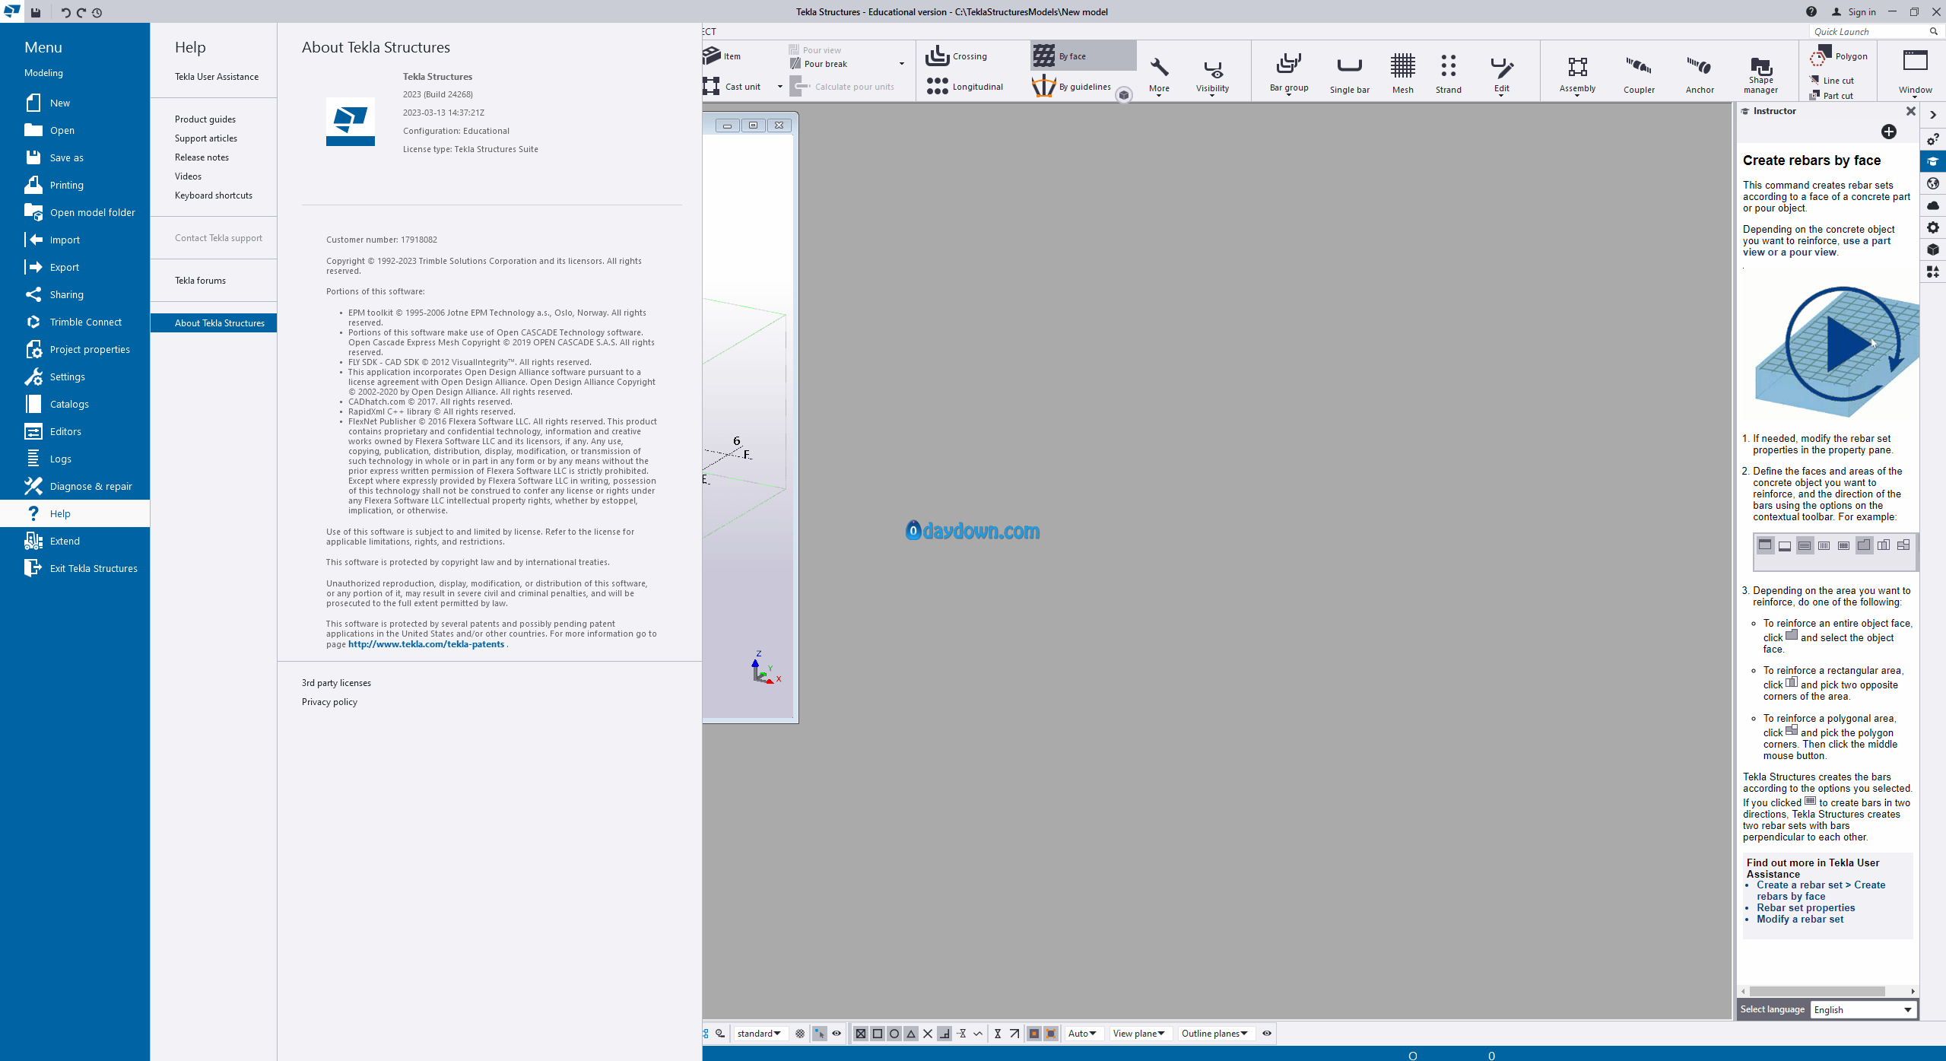
Task: Open the Privacy policy link
Action: [329, 702]
